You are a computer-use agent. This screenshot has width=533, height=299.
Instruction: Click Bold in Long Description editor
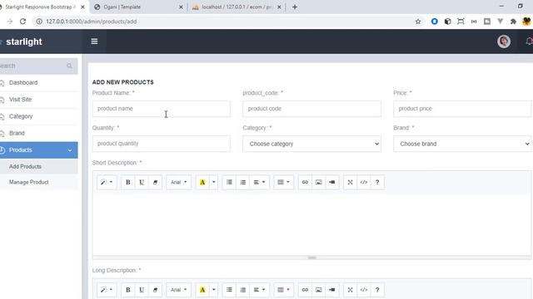tap(128, 290)
